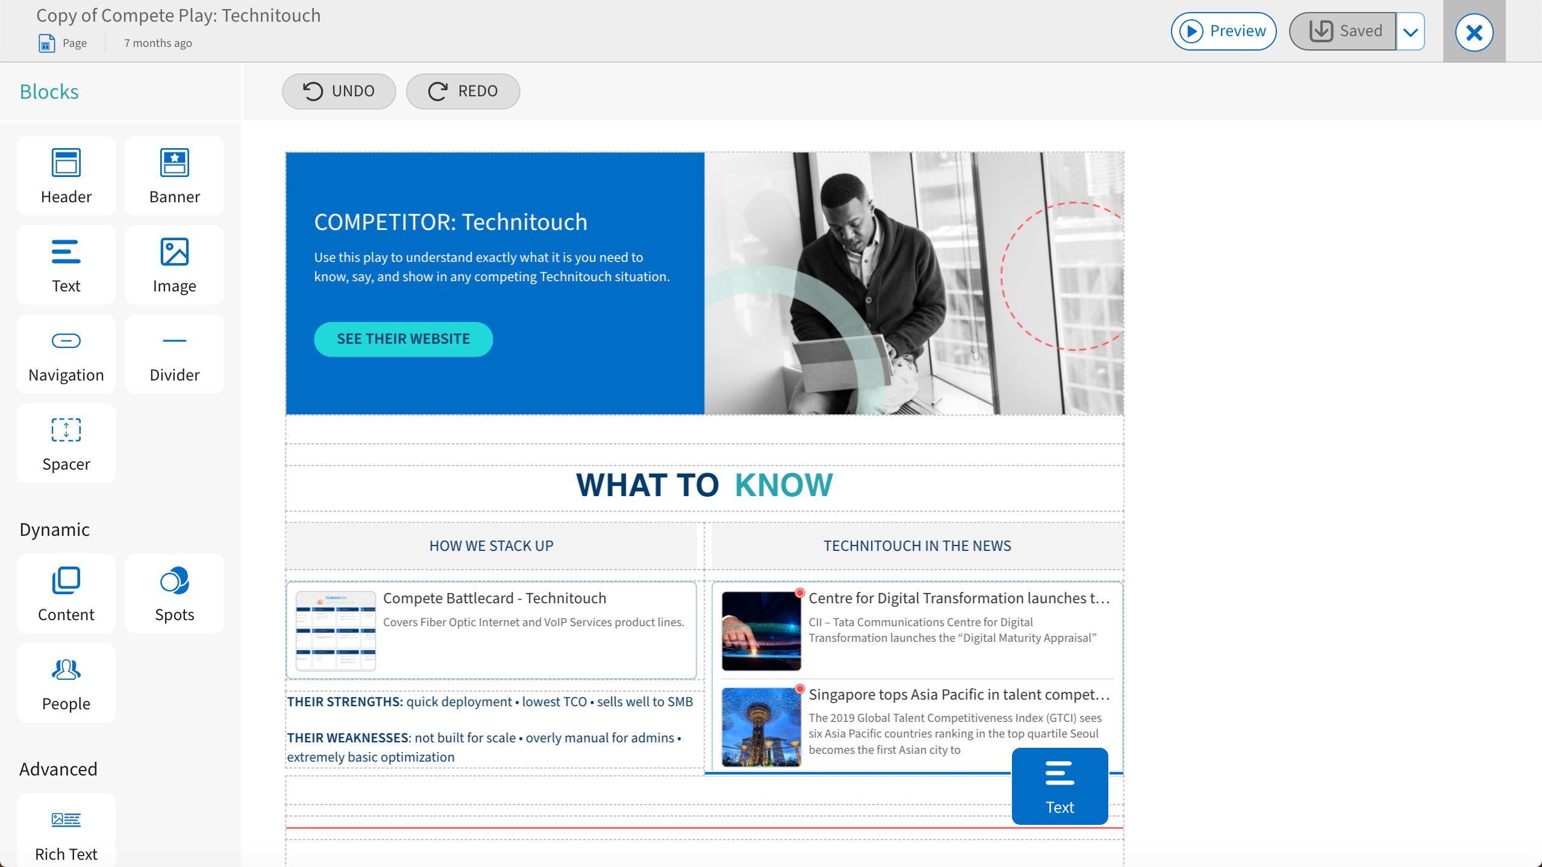Add a Divider block

pyautogui.click(x=175, y=354)
